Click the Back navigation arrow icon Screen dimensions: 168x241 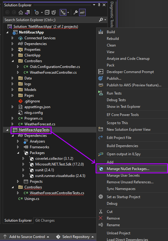point(7,12)
